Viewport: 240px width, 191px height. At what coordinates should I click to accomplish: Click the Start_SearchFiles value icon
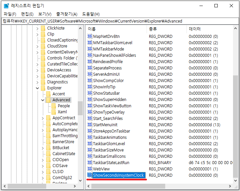[90, 118]
